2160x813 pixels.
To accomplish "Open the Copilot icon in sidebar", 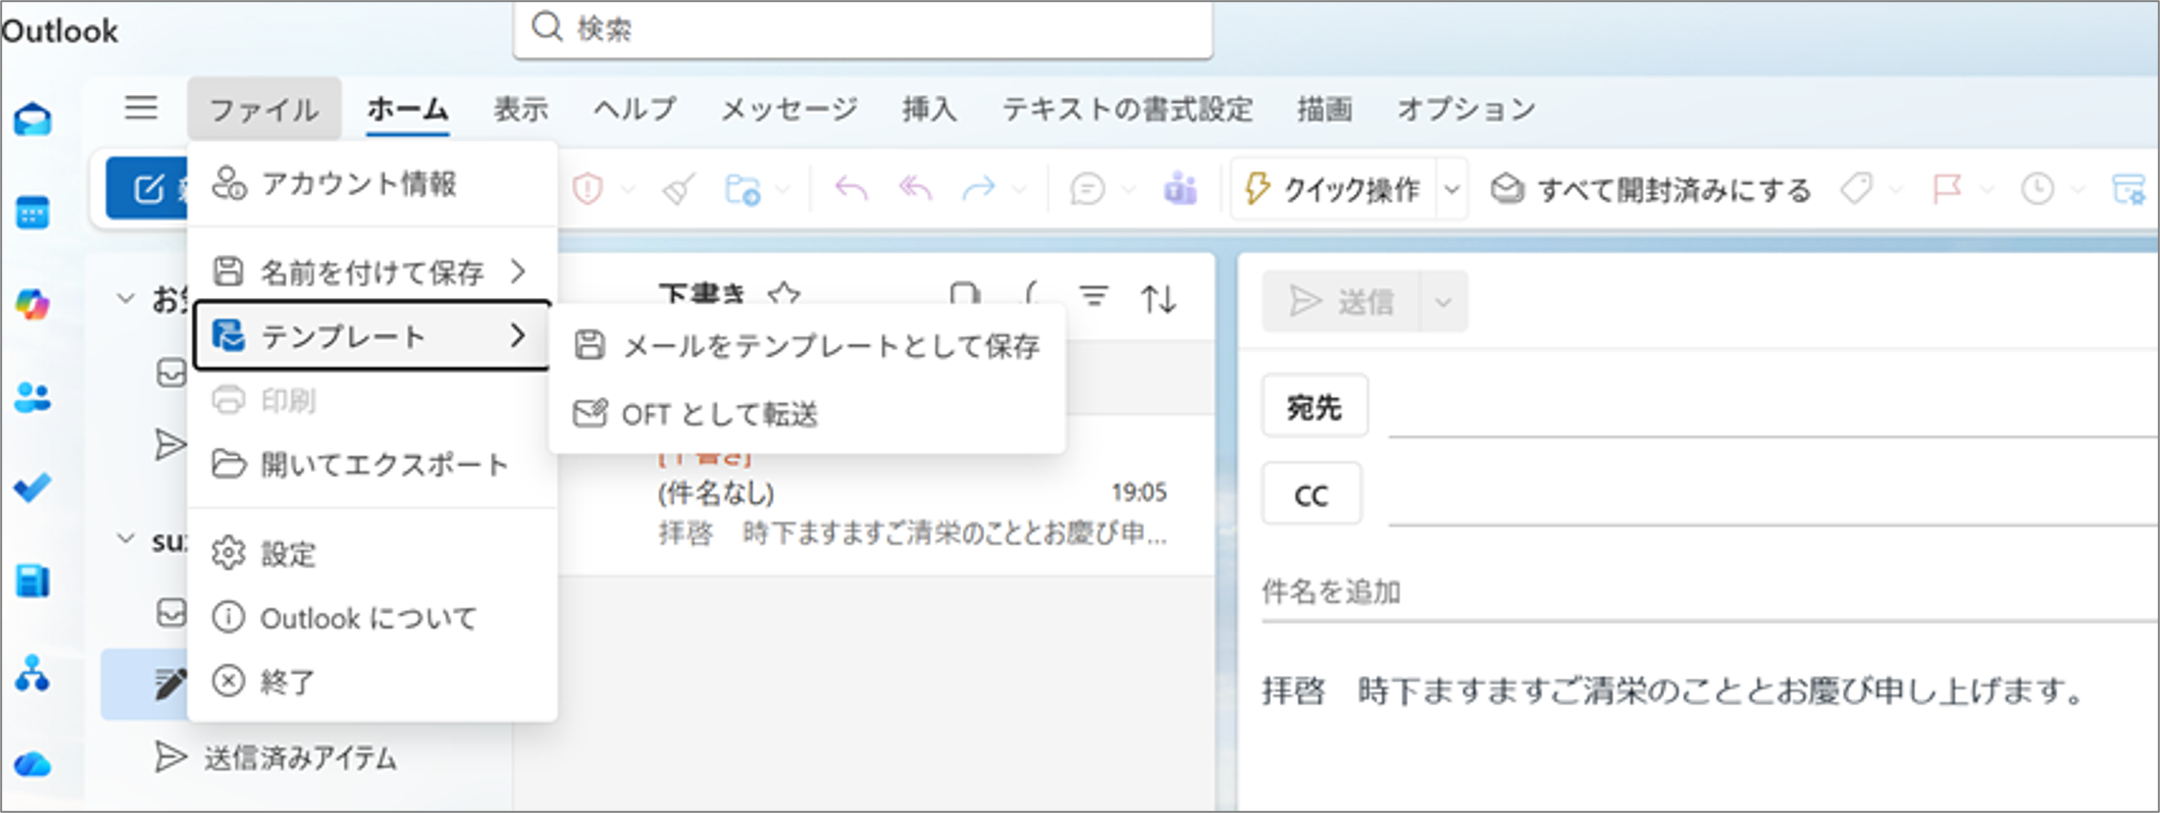I will click(x=32, y=305).
